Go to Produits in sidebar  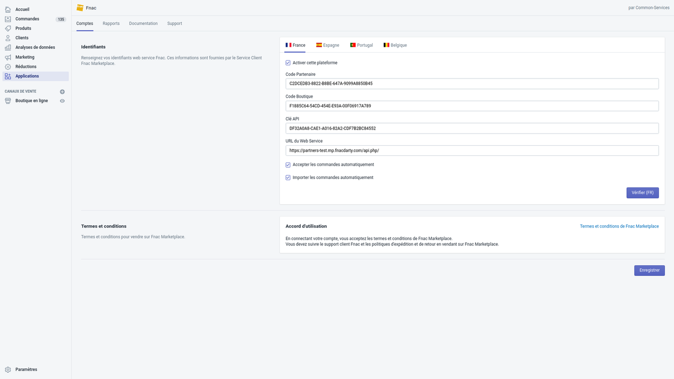tap(35, 28)
